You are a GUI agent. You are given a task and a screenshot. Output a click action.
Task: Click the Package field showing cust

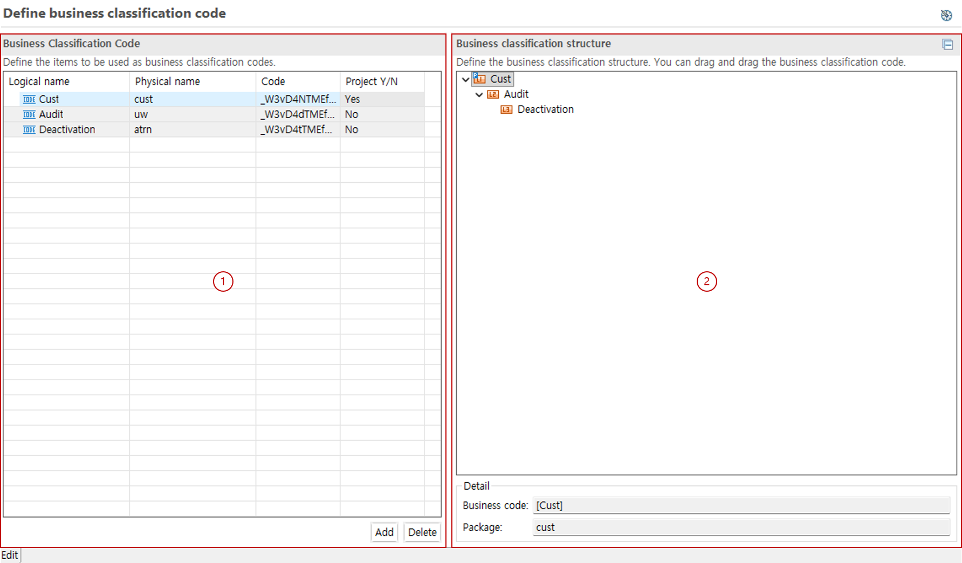[x=741, y=527]
